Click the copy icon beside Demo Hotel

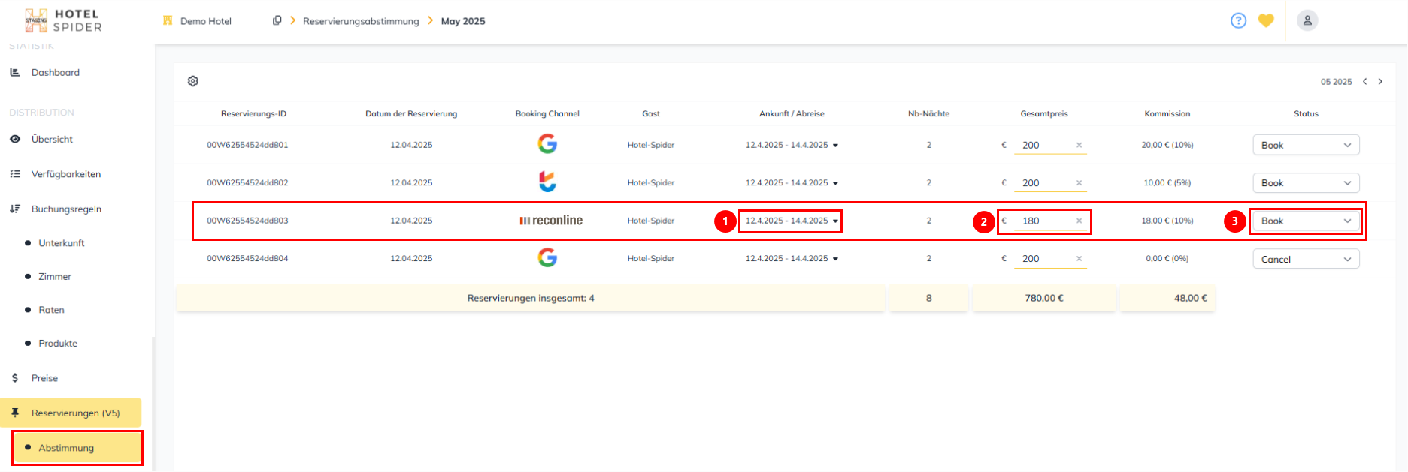pos(277,21)
